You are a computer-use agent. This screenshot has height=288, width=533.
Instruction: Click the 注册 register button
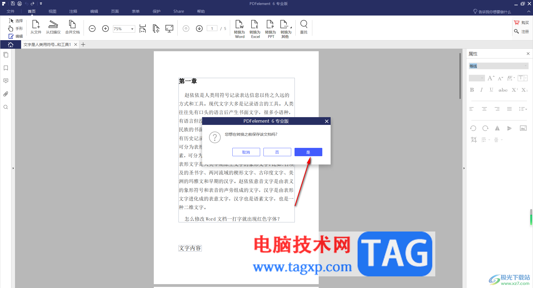521,32
